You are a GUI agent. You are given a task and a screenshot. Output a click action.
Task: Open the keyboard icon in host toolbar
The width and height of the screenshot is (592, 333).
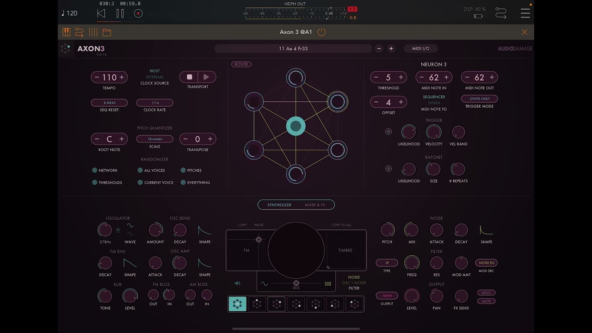(x=66, y=32)
